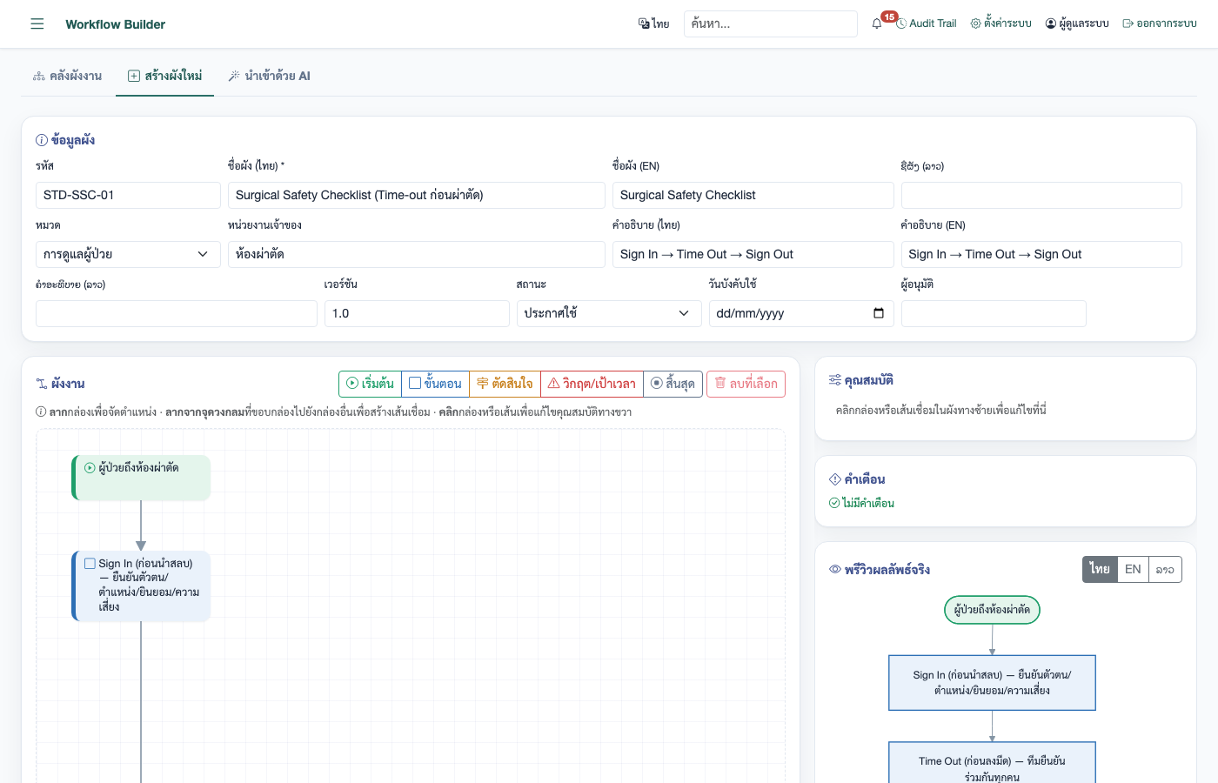Select the Sign In step node on the canvas
This screenshot has height=783, width=1218.
point(141,586)
